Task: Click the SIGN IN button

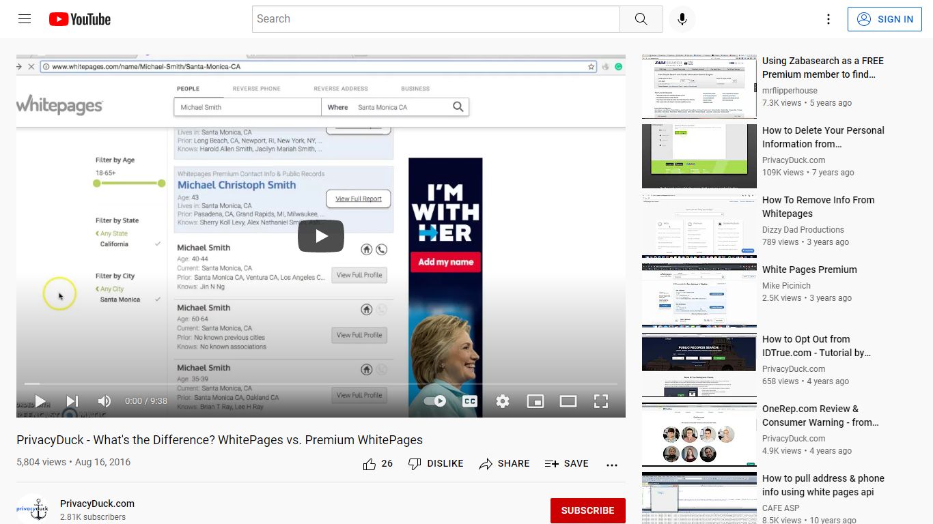Action: click(885, 19)
